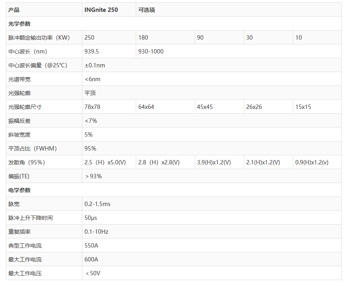348x286 pixels.
Task: Click the >93% polarization value
Action: tap(93, 176)
